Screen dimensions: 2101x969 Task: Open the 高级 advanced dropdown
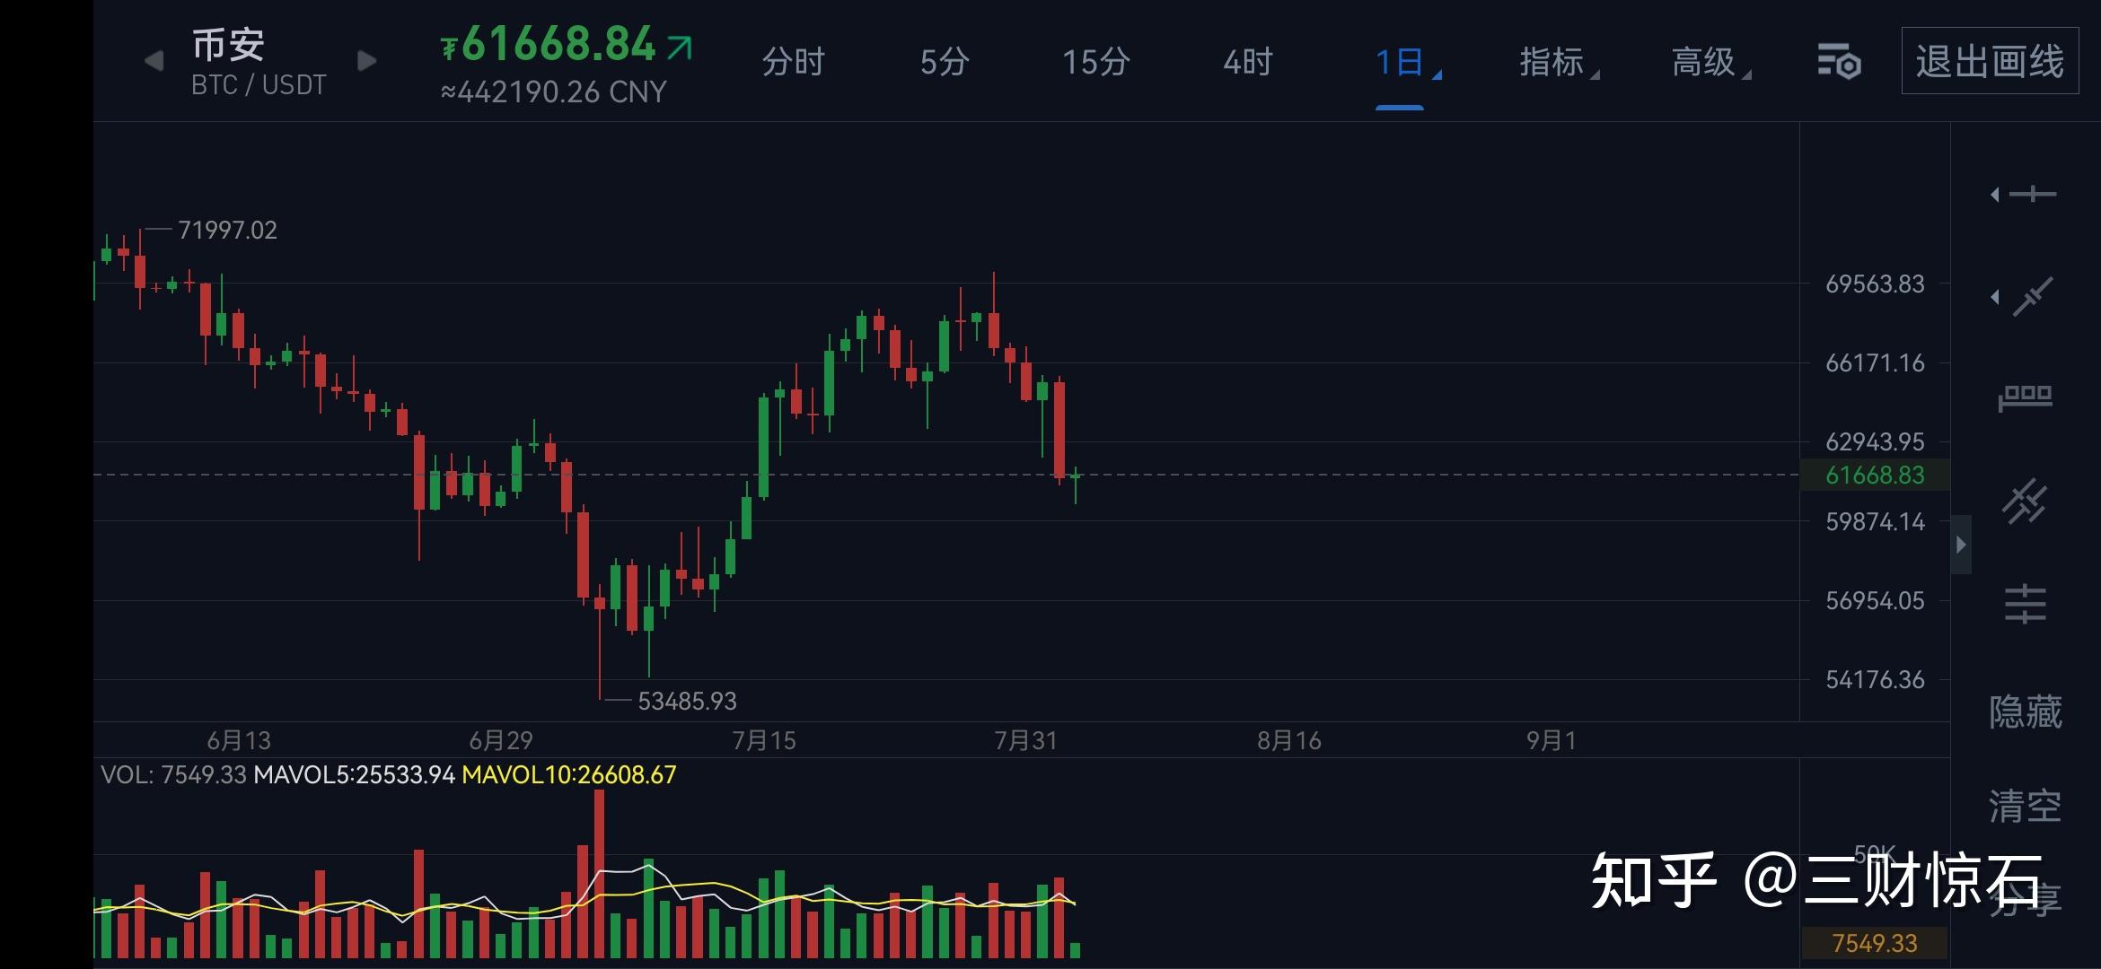[1706, 61]
